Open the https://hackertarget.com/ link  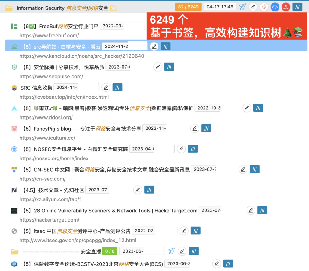pos(49,220)
